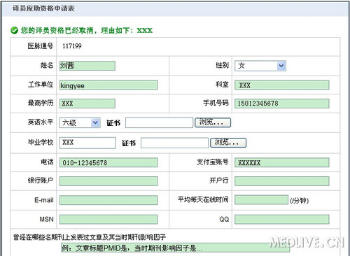Image resolution: width=350 pixels, height=256 pixels.
Task: Click the 浏览 button for school certificate
Action: click(x=228, y=143)
